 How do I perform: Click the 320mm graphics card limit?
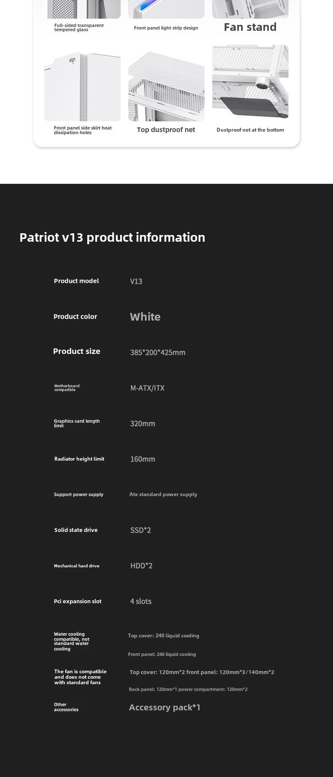coord(142,424)
